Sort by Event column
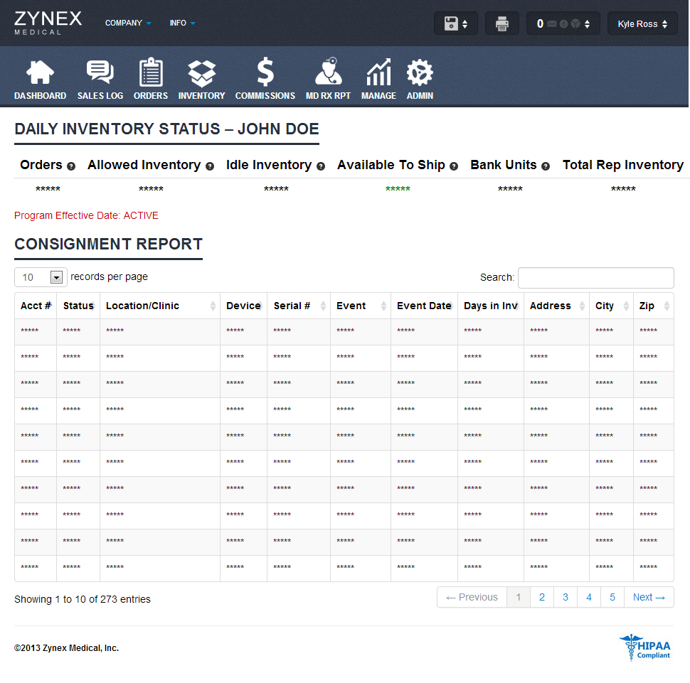The image size is (690, 683). 361,306
